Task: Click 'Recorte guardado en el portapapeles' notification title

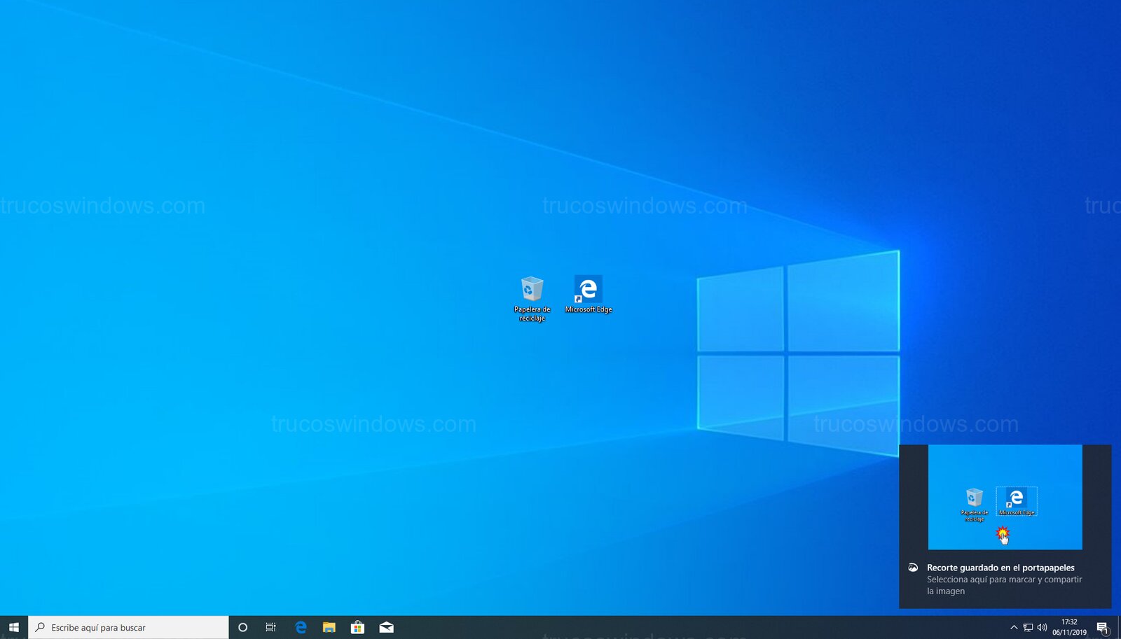Action: pos(1000,568)
